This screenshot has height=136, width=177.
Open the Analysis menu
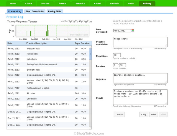[x=114, y=4]
